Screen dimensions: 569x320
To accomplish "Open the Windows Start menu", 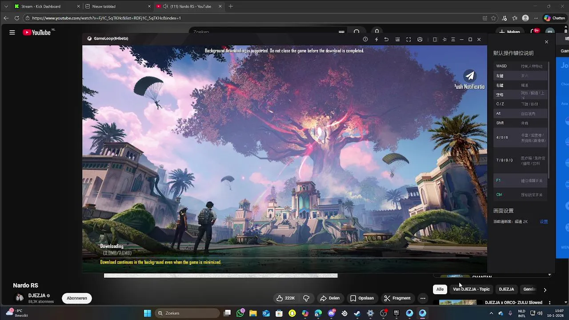I will pos(148,313).
